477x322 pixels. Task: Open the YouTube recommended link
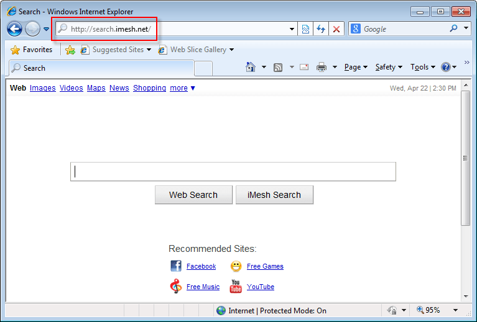pos(261,287)
